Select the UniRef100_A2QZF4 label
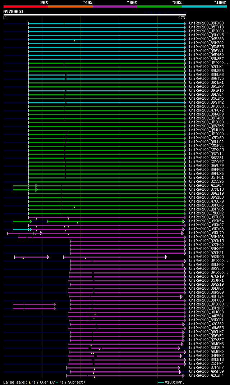Image resolution: width=230 pixels, height=385 pixels. [206, 376]
